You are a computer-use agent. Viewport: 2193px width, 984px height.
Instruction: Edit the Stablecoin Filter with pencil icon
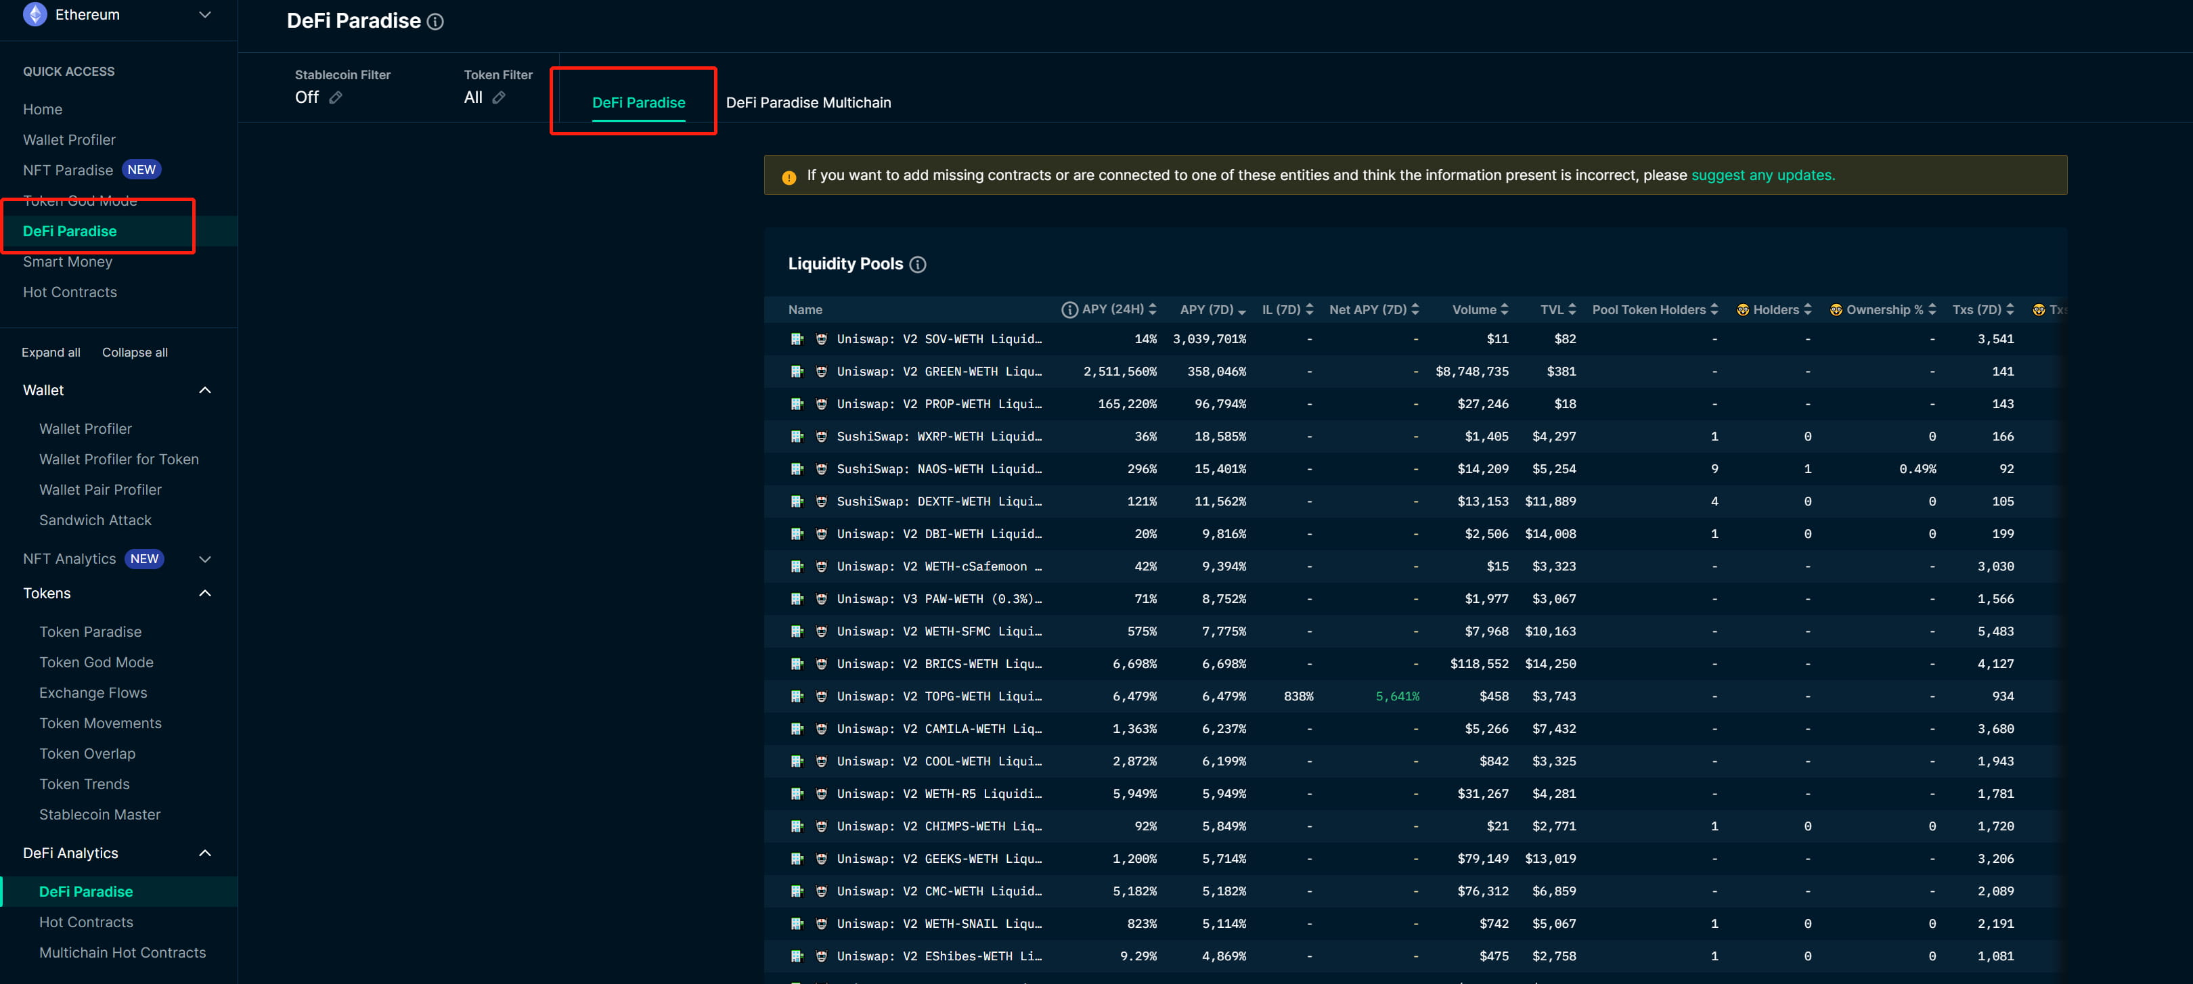(336, 98)
